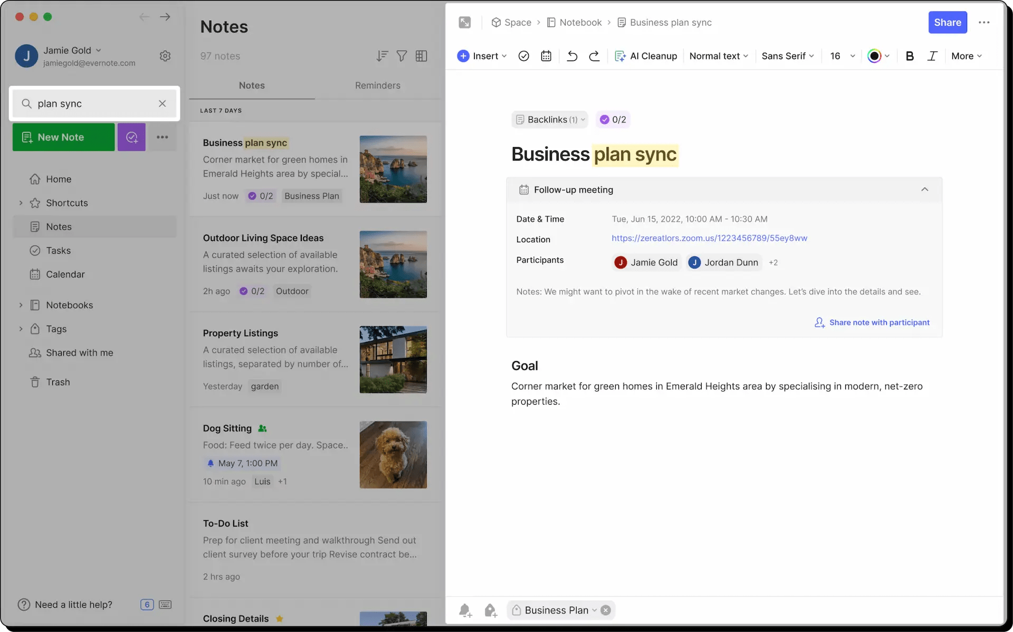Screen dimensions: 1013x632
Task: Open AI Cleanup in the editor toolbar
Action: click(646, 56)
